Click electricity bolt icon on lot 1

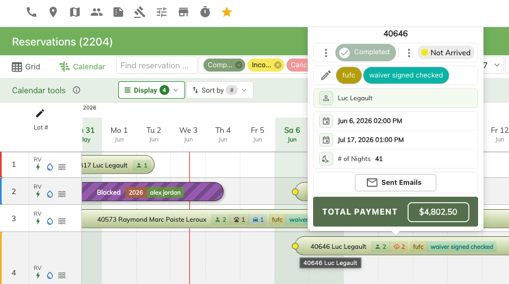pyautogui.click(x=38, y=167)
